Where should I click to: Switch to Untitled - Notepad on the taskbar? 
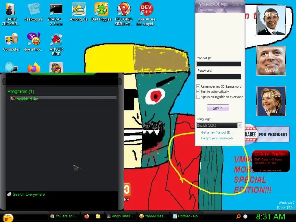(186, 216)
